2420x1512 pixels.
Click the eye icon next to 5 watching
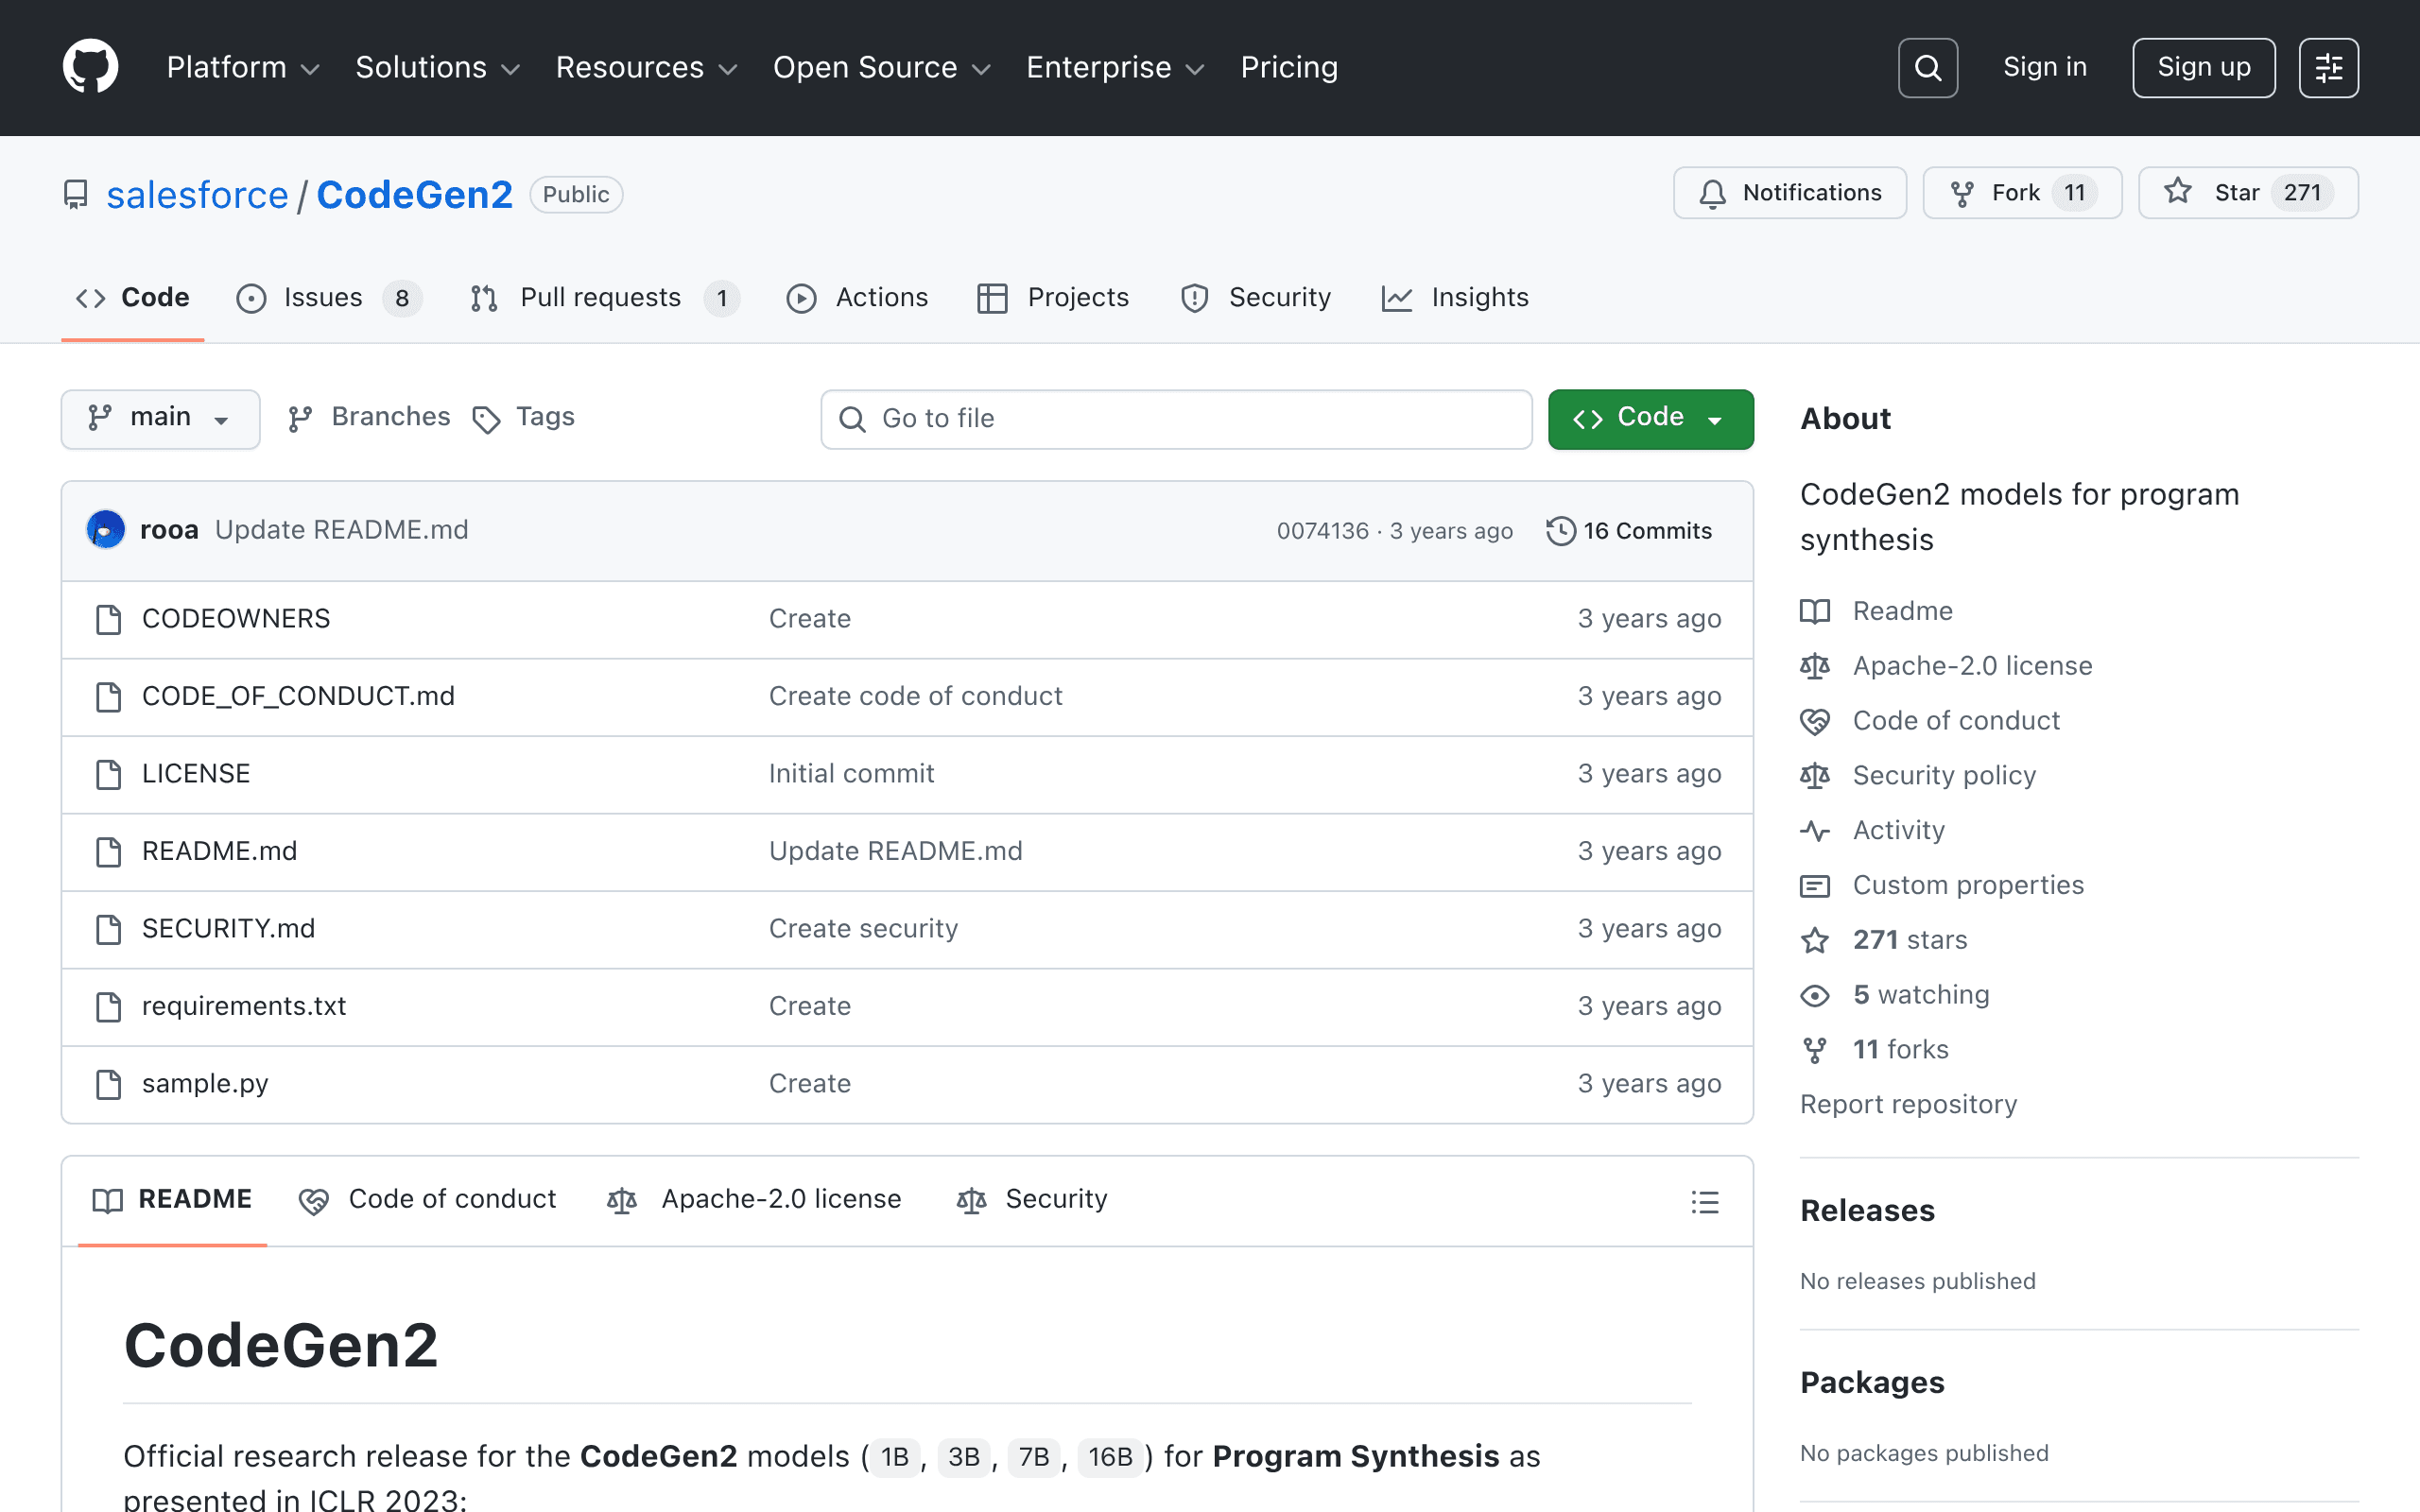pos(1815,995)
